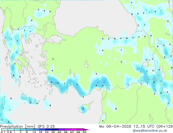Open the weatheronline.co.uk link
The image size is (173, 133).
pyautogui.click(x=150, y=131)
